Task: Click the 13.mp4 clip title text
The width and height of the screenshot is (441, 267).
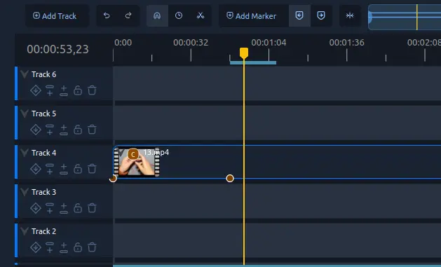Action: [x=156, y=152]
